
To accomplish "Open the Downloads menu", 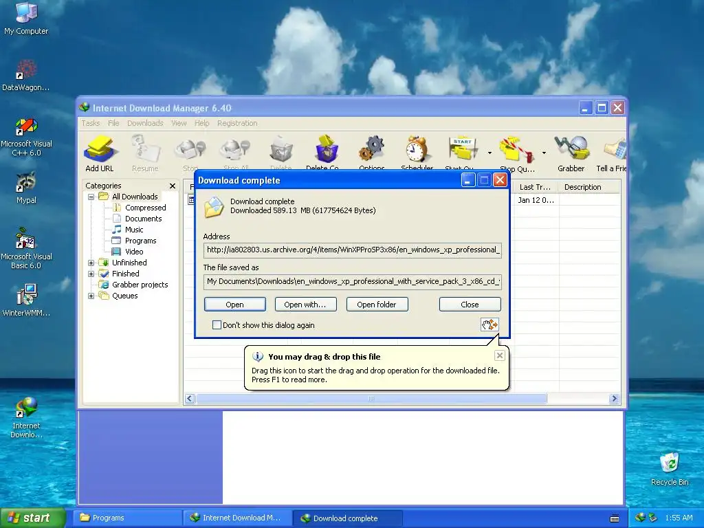I will 145,123.
